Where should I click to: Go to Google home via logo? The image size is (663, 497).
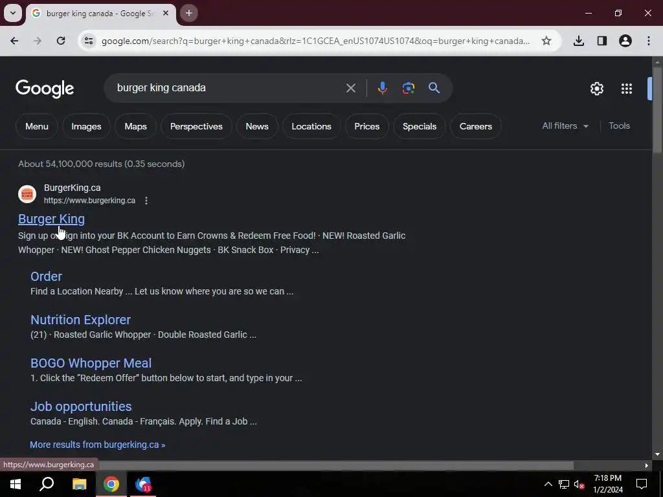[45, 89]
